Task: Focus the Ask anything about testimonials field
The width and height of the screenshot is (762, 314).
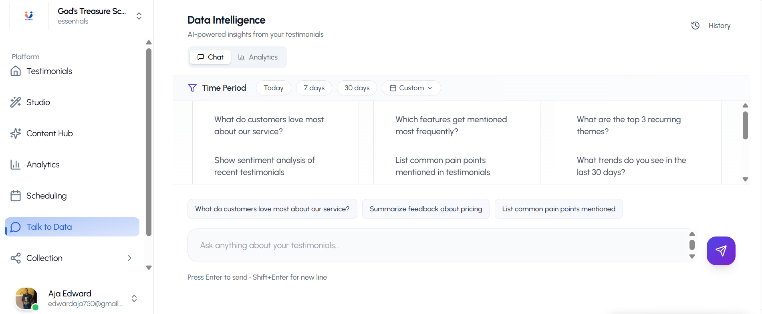Action: pos(437,245)
